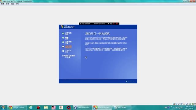Click the setup heading 讓您耳目一新的風貌
This screenshot has height=110, width=196.
[97, 34]
